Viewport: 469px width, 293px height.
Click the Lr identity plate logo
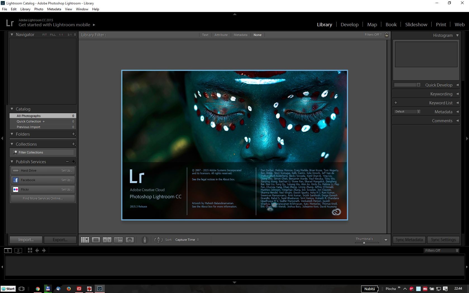pos(10,23)
